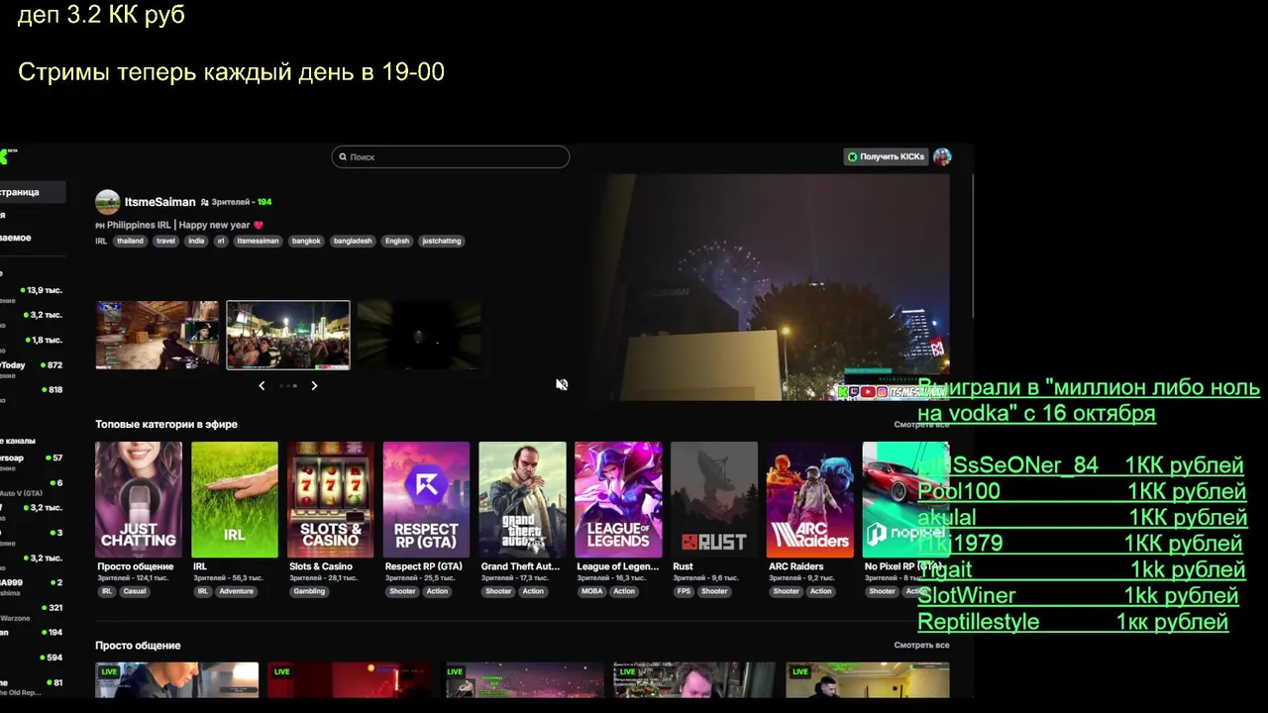Screen dimensions: 1268x713
Task: Open the ARC Raiders category cover
Action: [810, 499]
